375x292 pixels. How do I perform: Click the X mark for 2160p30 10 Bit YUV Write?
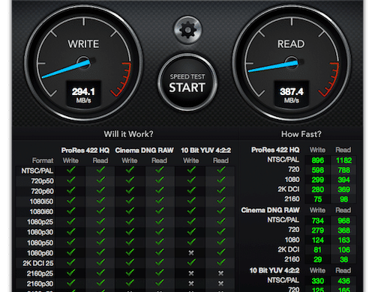click(x=191, y=284)
